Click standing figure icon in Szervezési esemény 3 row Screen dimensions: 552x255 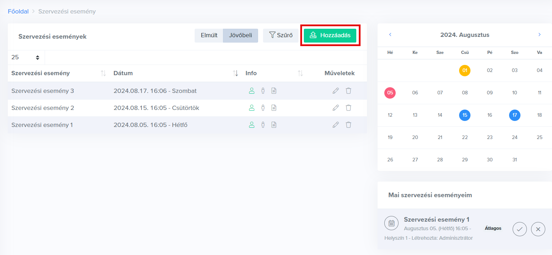coord(263,91)
